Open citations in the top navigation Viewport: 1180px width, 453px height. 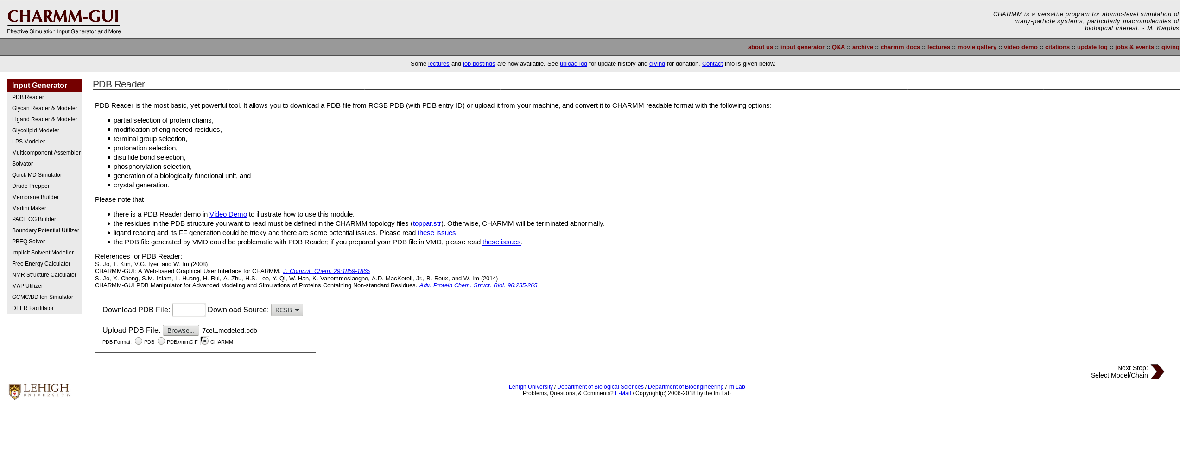click(x=1057, y=47)
